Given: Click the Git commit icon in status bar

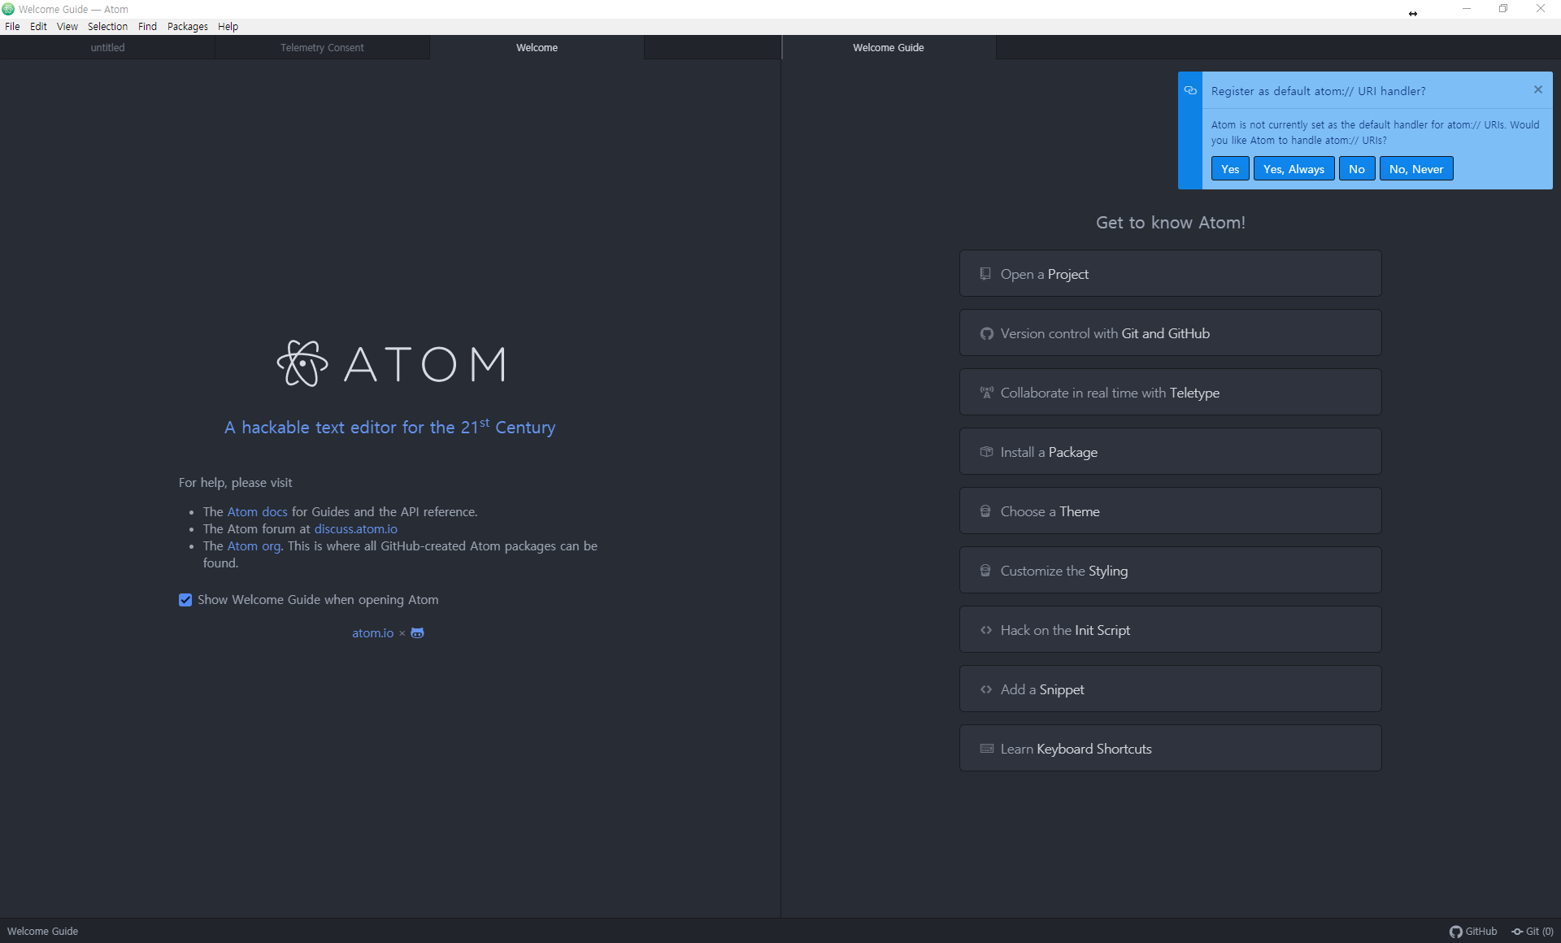Looking at the screenshot, I should [1517, 932].
